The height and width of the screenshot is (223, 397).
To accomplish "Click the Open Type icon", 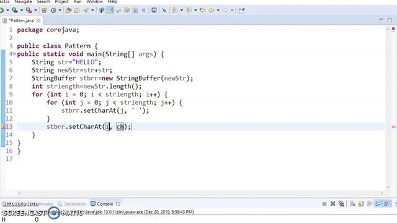I will (x=68, y=11).
